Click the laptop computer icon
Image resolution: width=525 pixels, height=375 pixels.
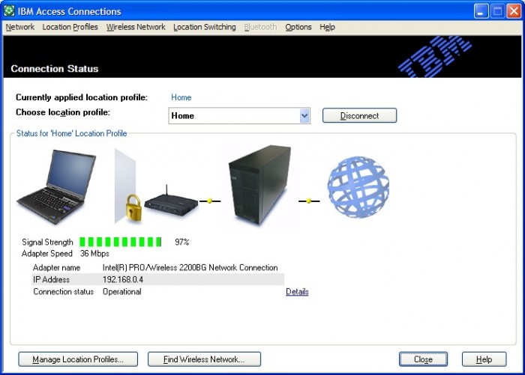(x=56, y=186)
